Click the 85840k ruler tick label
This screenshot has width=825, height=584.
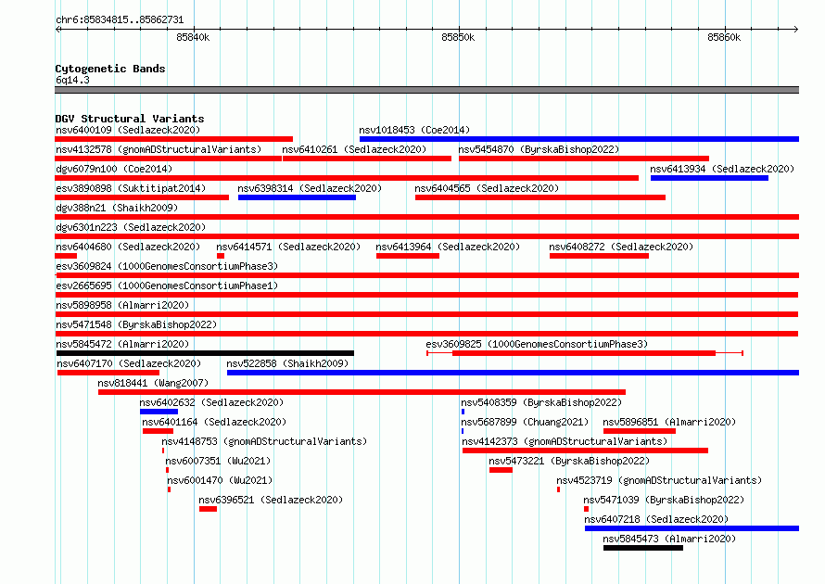(193, 37)
